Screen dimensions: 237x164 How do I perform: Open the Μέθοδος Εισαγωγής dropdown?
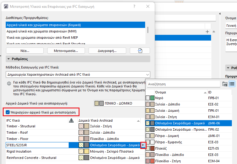tap(78, 74)
